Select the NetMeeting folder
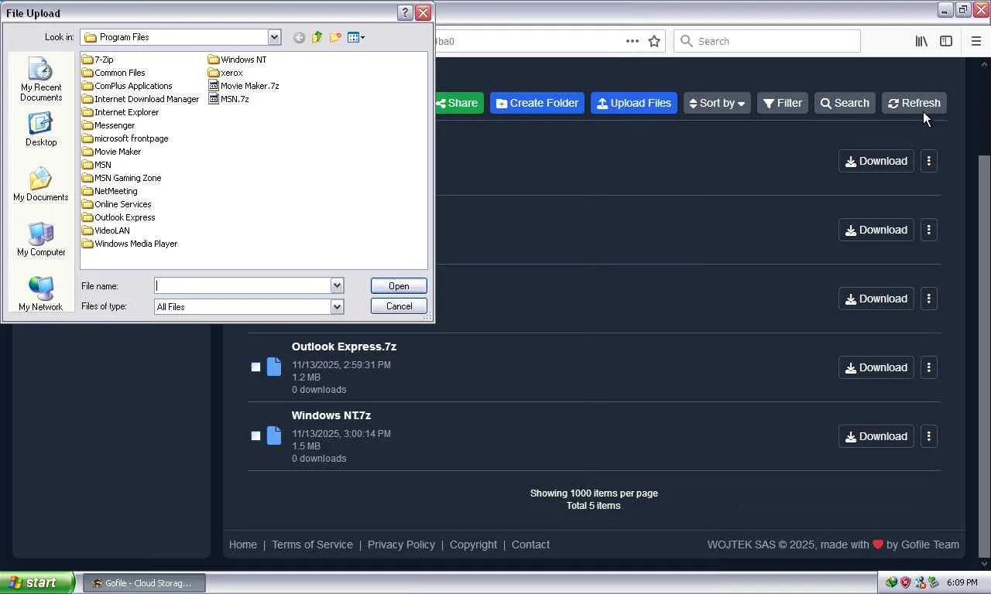 pyautogui.click(x=110, y=191)
